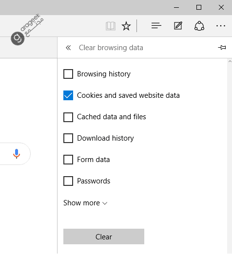The width and height of the screenshot is (232, 254).
Task: Make a Web Note pen icon
Action: [x=178, y=26]
